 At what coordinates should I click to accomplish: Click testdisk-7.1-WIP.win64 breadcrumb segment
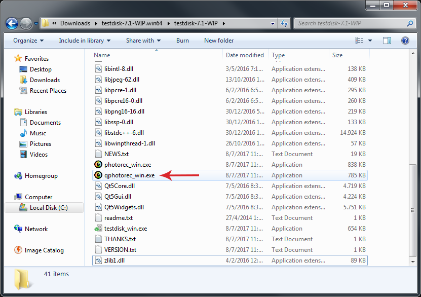(132, 23)
